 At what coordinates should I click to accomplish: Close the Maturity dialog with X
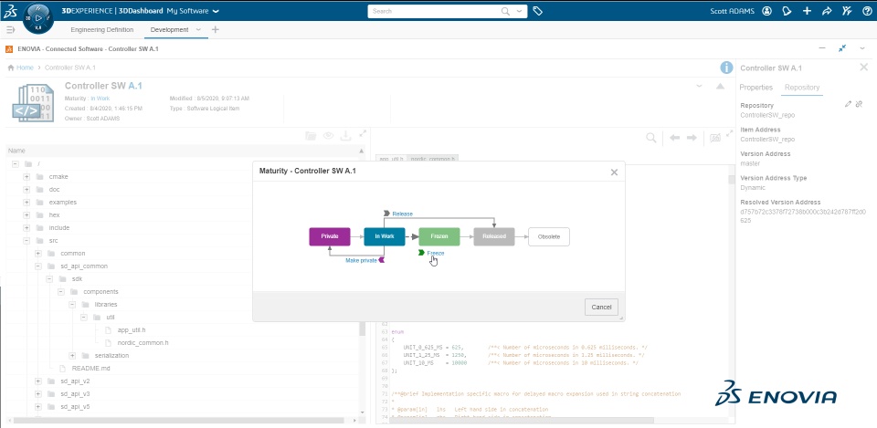point(614,172)
